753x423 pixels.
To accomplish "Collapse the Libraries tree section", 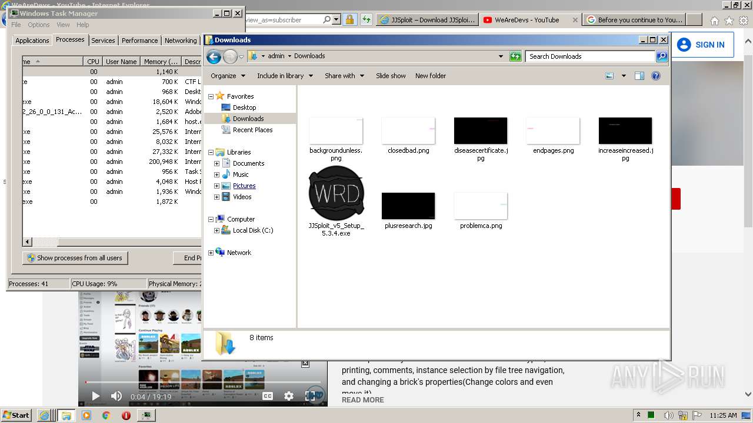I will [211, 152].
